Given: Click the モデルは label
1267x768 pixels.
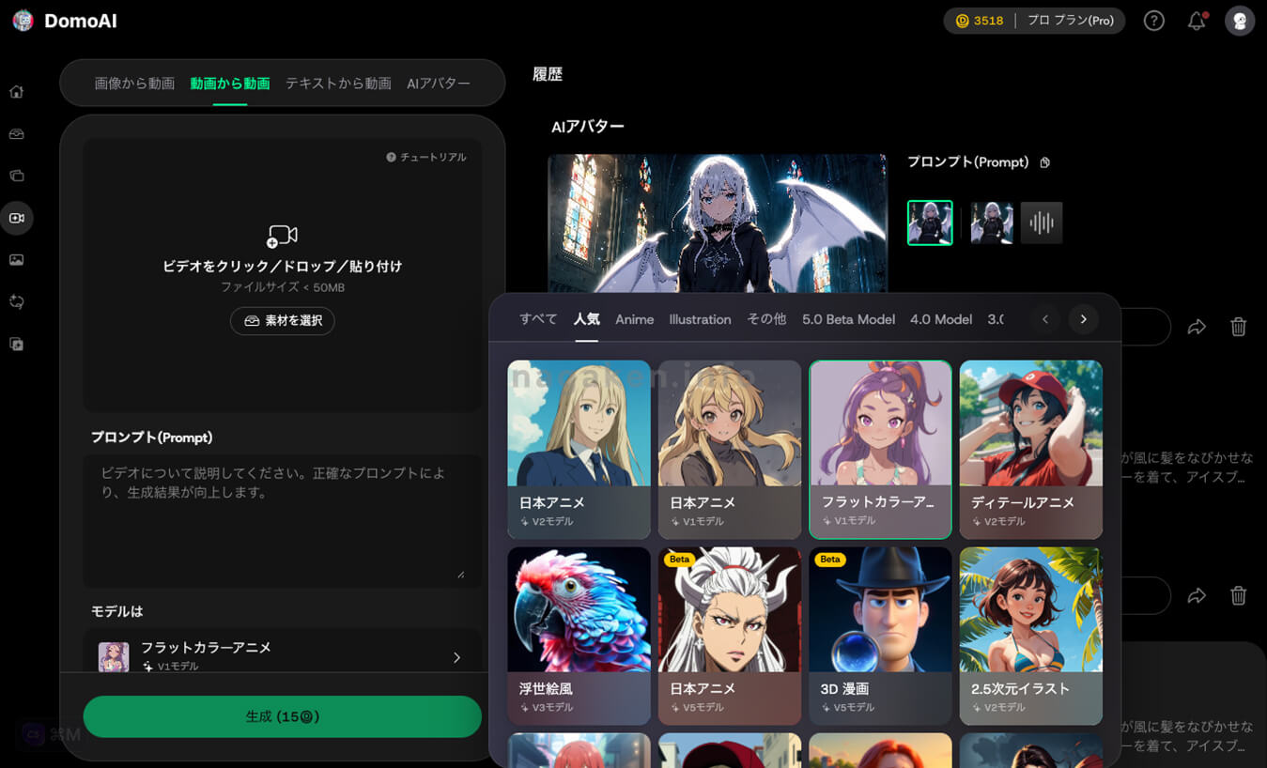Looking at the screenshot, I should click(117, 611).
